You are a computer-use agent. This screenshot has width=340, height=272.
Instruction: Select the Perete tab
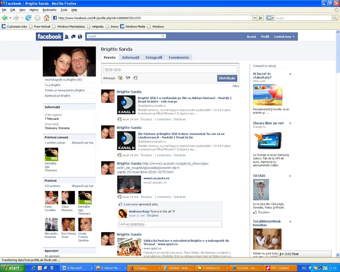(x=109, y=57)
